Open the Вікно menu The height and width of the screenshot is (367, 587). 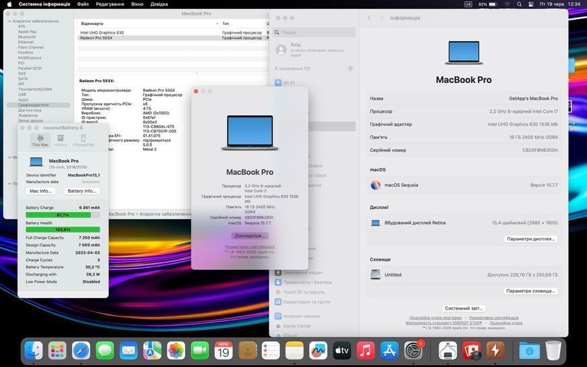coord(137,4)
